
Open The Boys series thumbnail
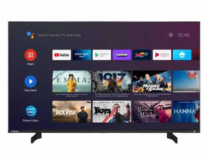tap(112, 111)
